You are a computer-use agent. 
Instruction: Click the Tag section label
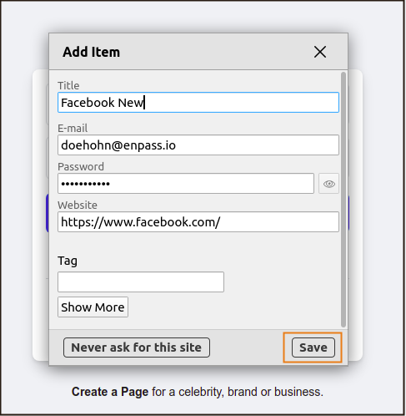68,261
